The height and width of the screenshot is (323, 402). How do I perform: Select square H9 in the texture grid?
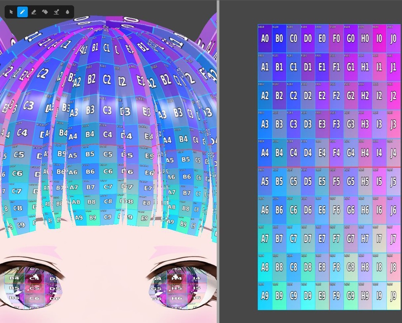(365, 296)
